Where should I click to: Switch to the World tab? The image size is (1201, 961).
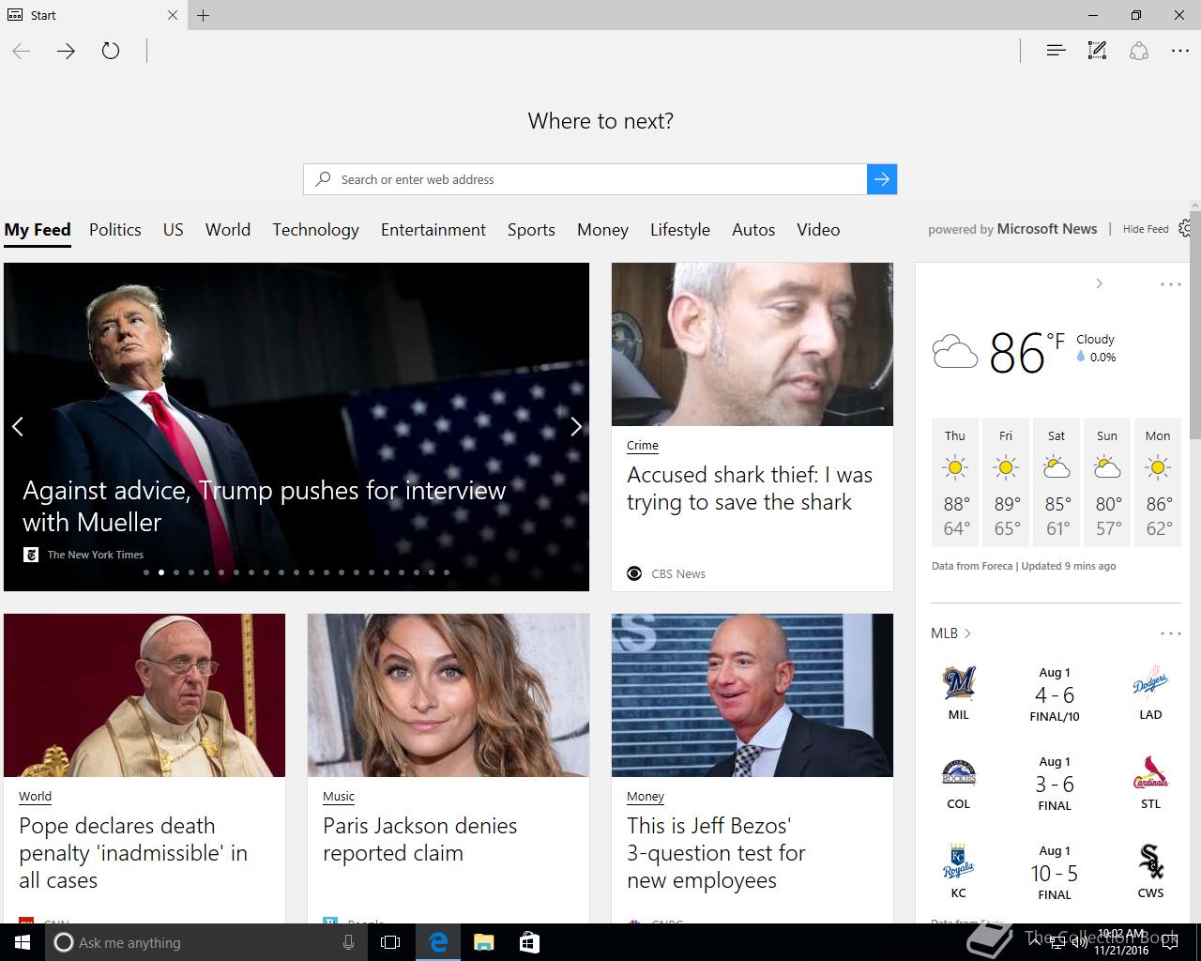tap(228, 230)
